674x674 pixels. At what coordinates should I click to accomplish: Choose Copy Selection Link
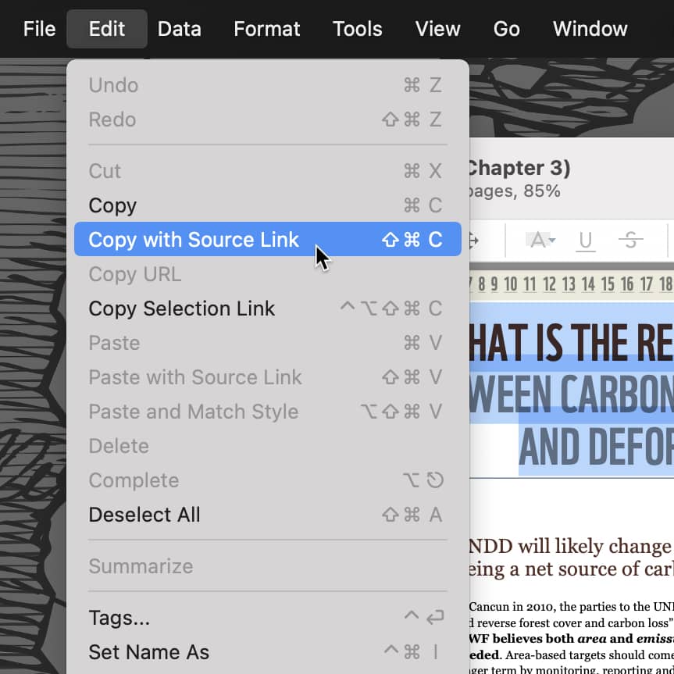pyautogui.click(x=267, y=308)
